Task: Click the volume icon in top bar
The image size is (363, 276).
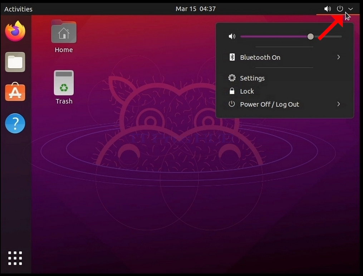Action: pos(327,9)
